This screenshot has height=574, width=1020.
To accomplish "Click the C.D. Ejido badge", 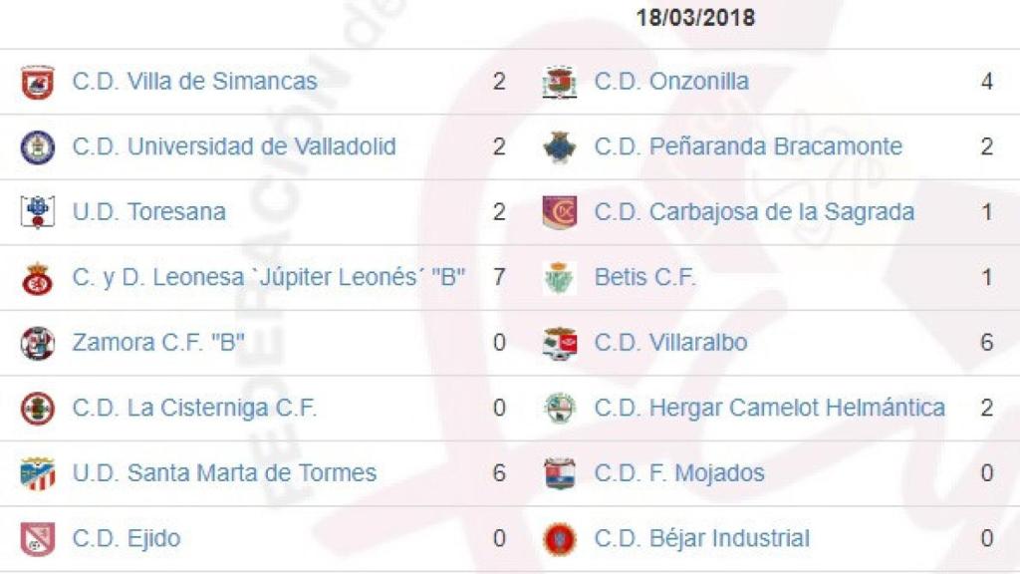I will pos(37,537).
